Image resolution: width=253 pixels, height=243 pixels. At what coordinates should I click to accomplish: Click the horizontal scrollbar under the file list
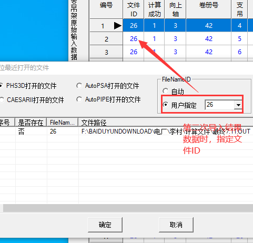[128, 208]
